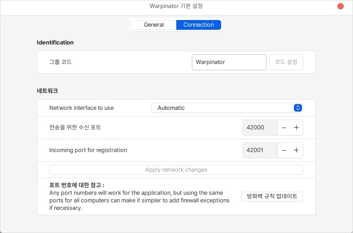The image size is (353, 233).
Task: Click the Incoming port for registration label
Action: (88, 150)
